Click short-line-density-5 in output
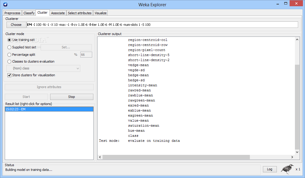Image resolution: width=305 pixels, height=178 pixels. pyautogui.click(x=148, y=55)
